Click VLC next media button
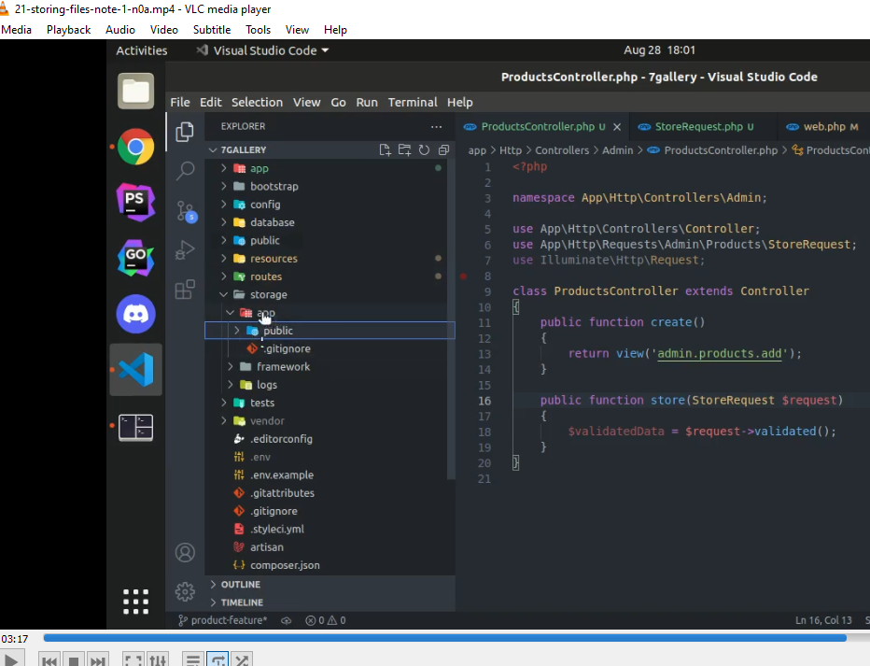870x666 pixels. click(x=98, y=660)
